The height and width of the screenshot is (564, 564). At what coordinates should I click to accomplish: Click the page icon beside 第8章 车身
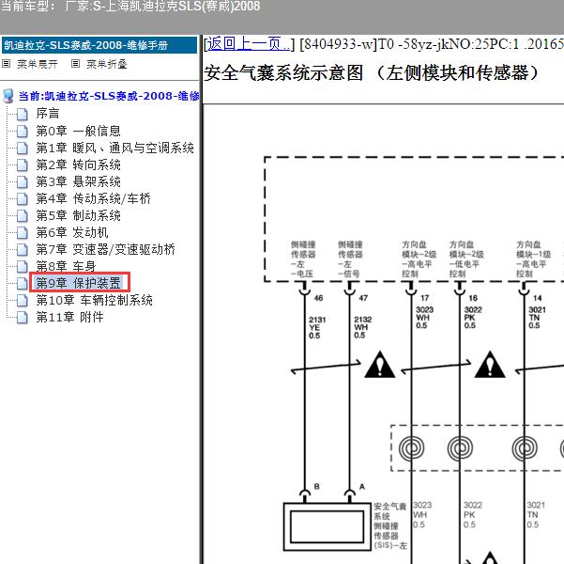tap(23, 267)
